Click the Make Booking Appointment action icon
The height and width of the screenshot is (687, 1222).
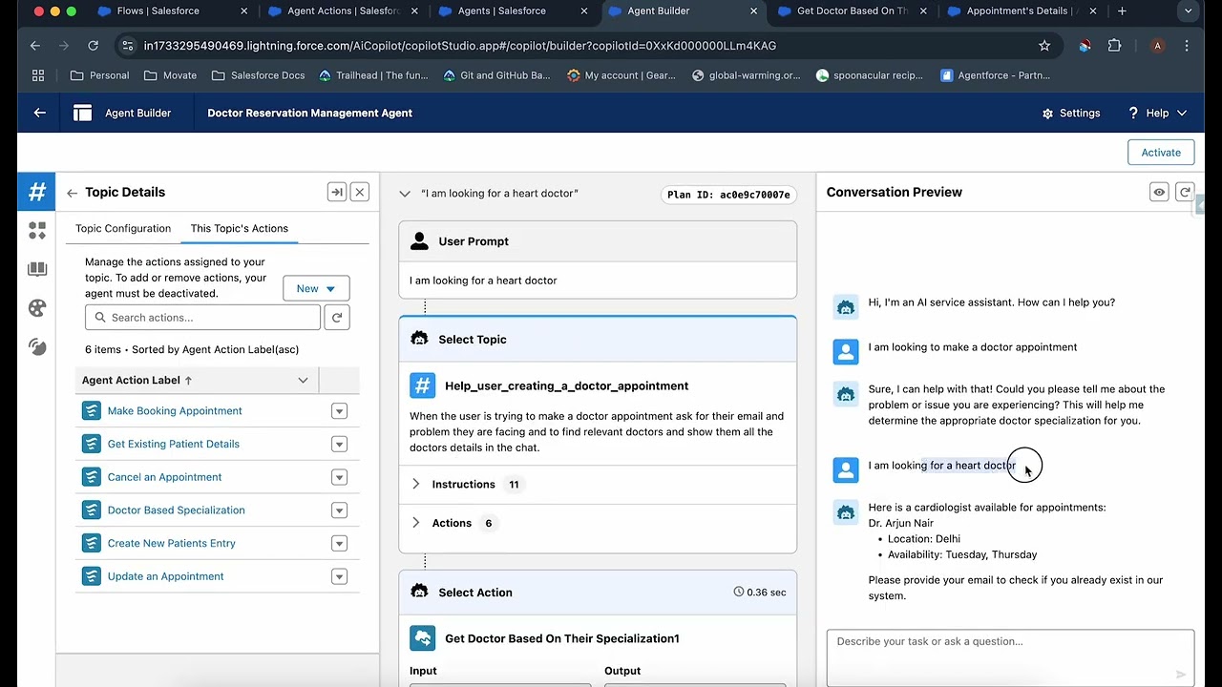point(92,411)
